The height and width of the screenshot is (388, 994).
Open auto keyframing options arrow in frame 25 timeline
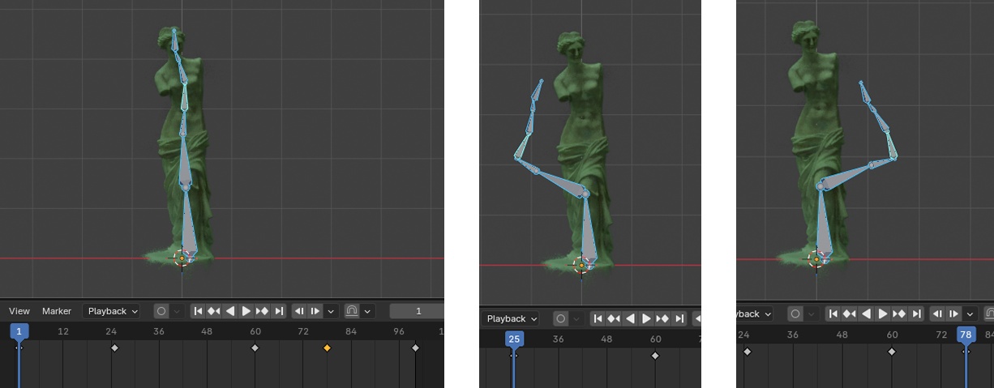576,318
